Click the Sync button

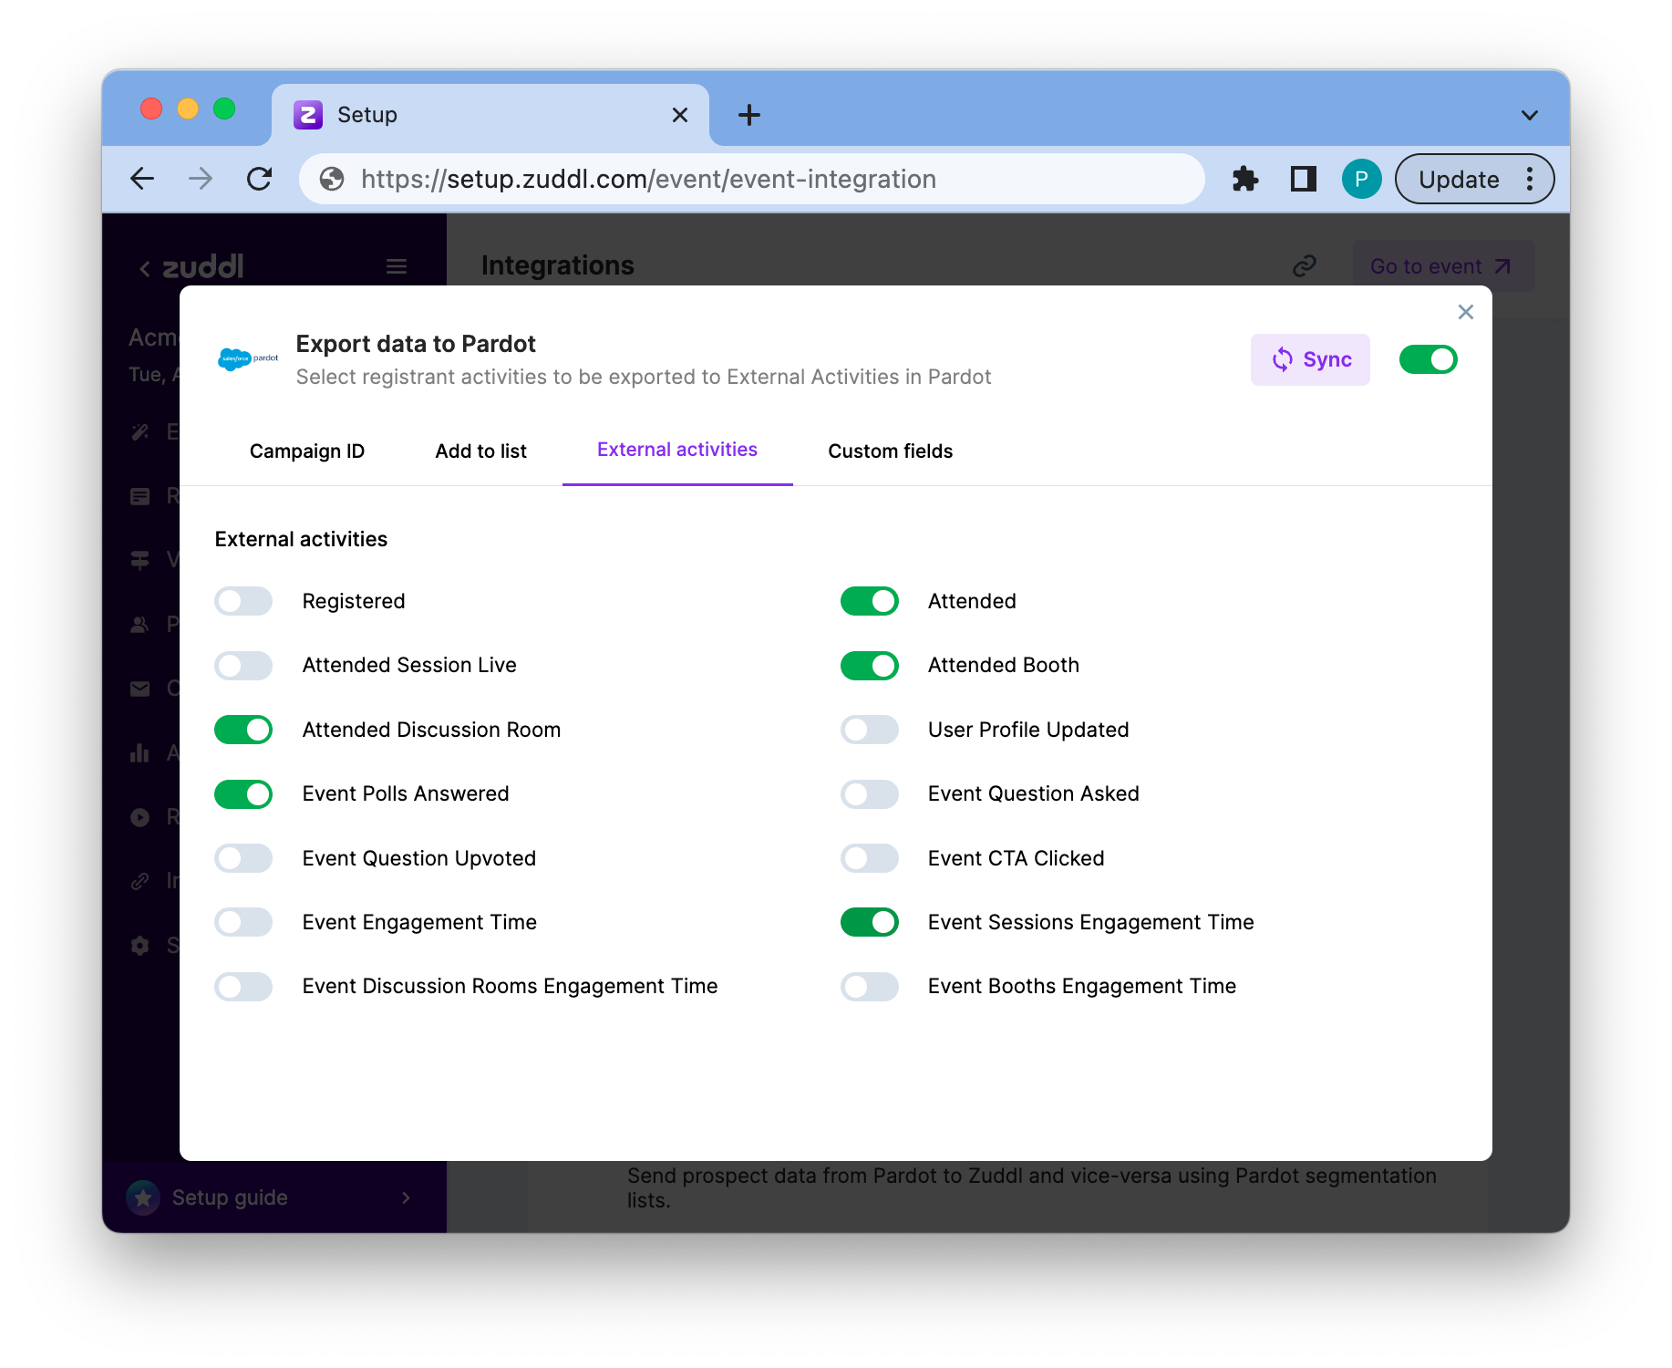pyautogui.click(x=1310, y=359)
